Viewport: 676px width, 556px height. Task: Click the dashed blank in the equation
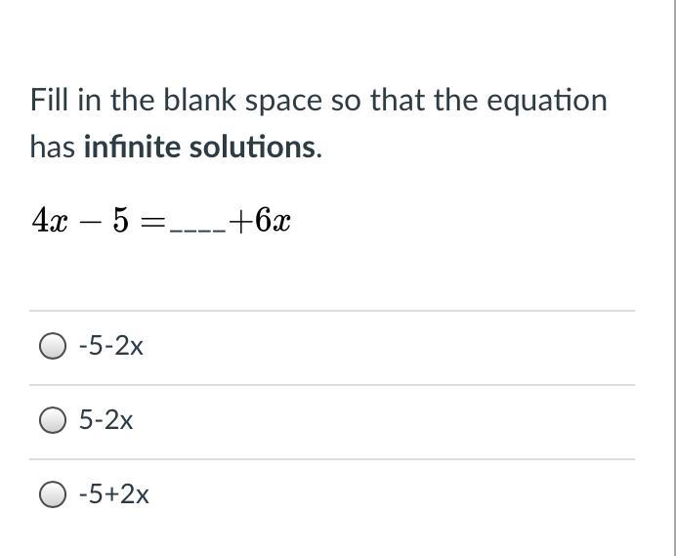(197, 231)
